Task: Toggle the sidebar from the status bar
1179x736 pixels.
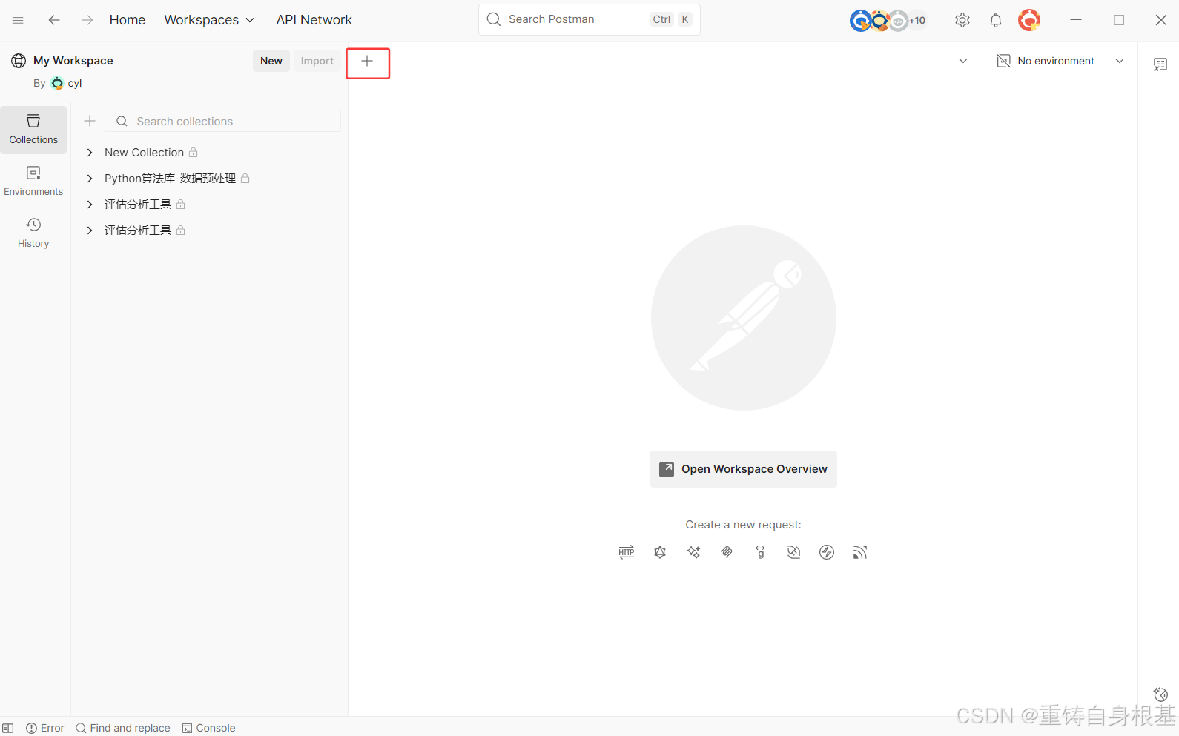Action: pos(8,728)
